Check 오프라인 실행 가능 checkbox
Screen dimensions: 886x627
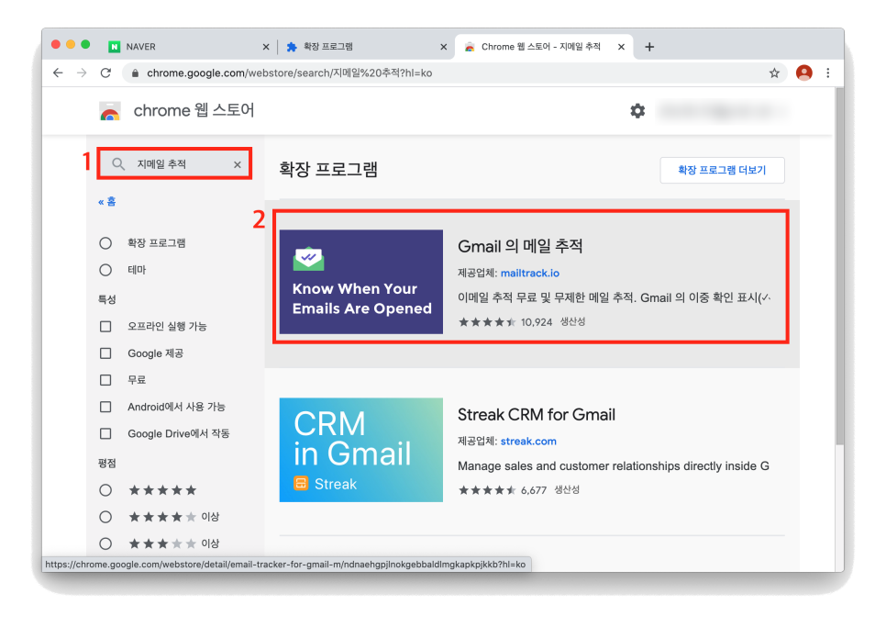pyautogui.click(x=105, y=326)
